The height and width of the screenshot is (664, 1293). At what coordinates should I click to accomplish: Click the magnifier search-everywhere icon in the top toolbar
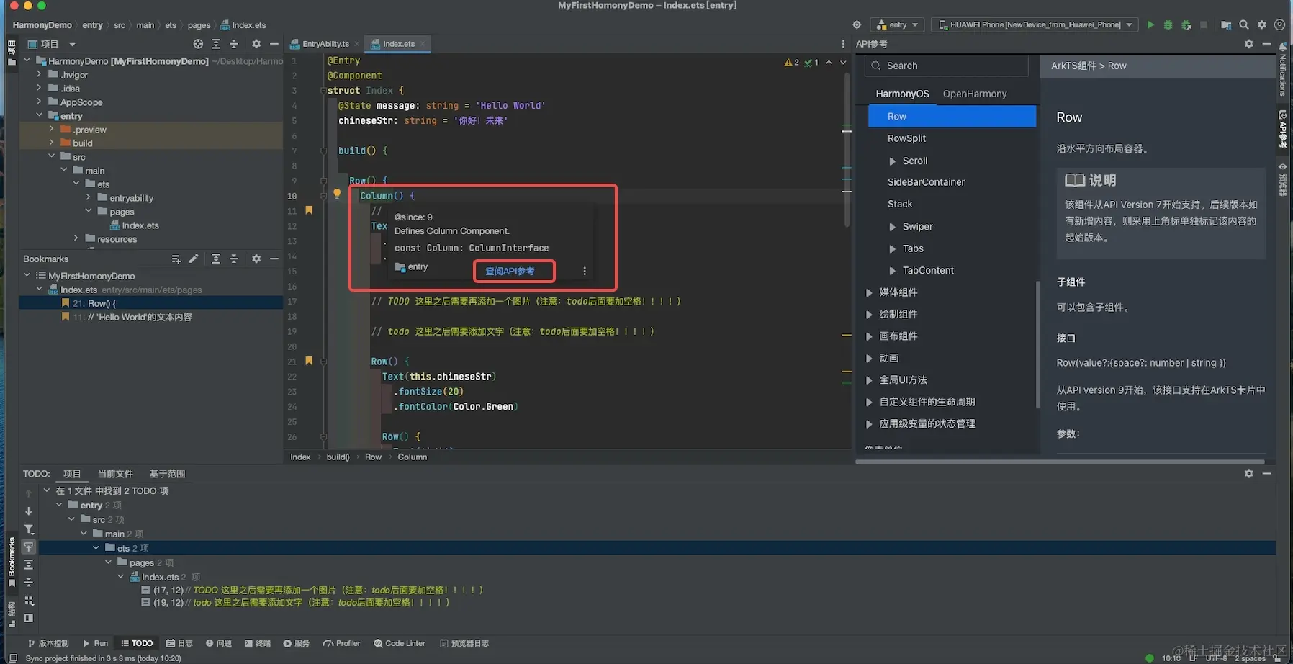[x=1244, y=24]
